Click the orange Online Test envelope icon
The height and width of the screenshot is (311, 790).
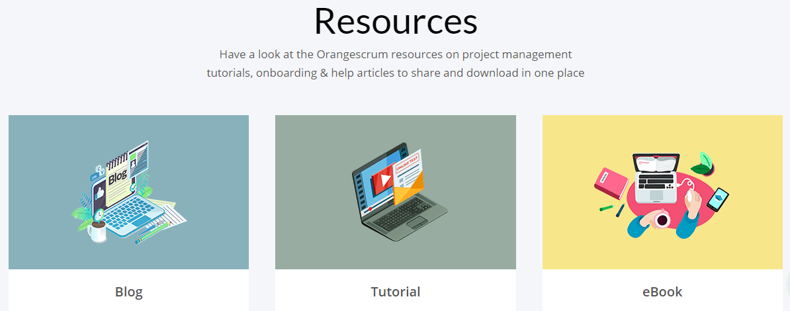408,185
